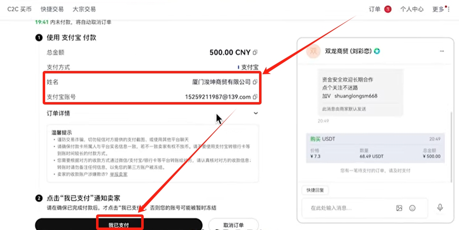Click the 取消订单 button

(x=233, y=225)
